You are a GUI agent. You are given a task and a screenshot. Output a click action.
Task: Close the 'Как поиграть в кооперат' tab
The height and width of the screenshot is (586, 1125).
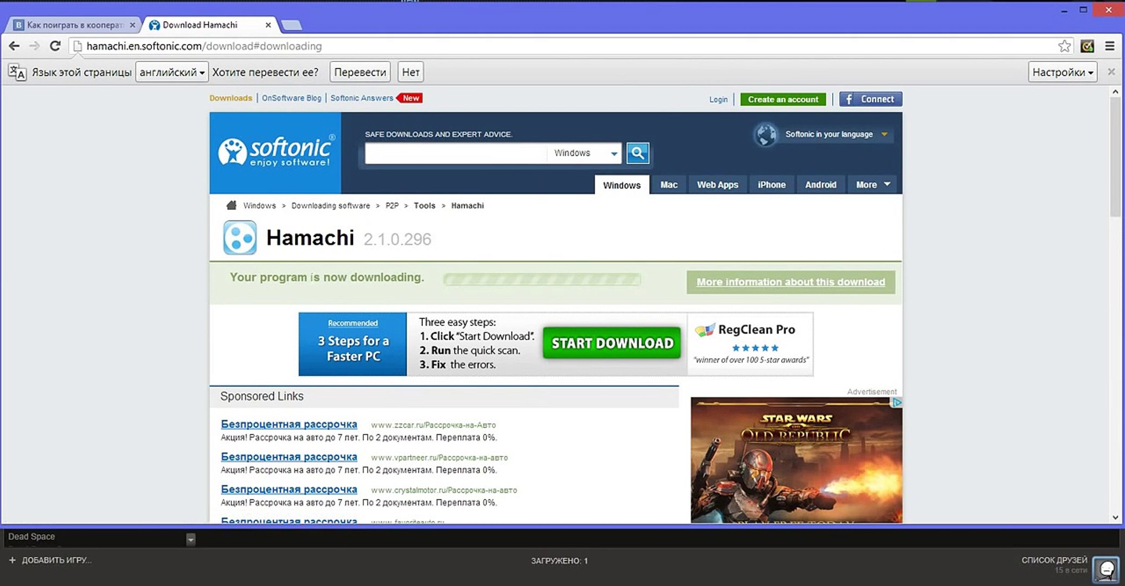[x=132, y=25]
